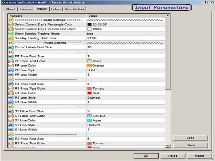The image size is (215, 161).
Task: Click the PP Price Font Size integer icon
Action: click(x=11, y=57)
